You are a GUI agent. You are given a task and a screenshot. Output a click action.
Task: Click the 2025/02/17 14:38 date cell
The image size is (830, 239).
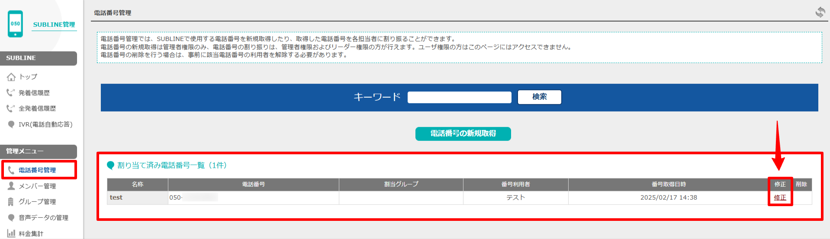669,198
